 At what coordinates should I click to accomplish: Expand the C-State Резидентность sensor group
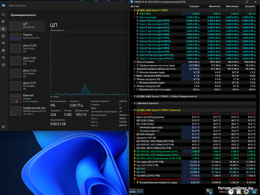(x=131, y=96)
